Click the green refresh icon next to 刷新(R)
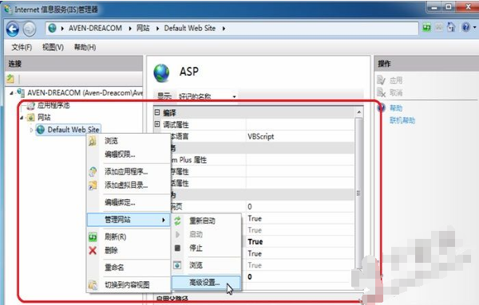Screen dimensions: 479x305 pos(93,237)
